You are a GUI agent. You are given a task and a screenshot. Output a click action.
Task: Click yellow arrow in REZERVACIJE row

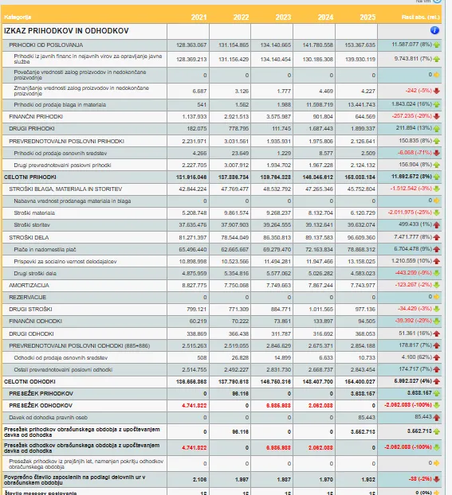437,297
